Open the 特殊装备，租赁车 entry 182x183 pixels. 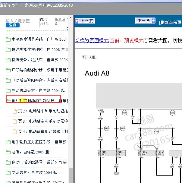coord(39,60)
